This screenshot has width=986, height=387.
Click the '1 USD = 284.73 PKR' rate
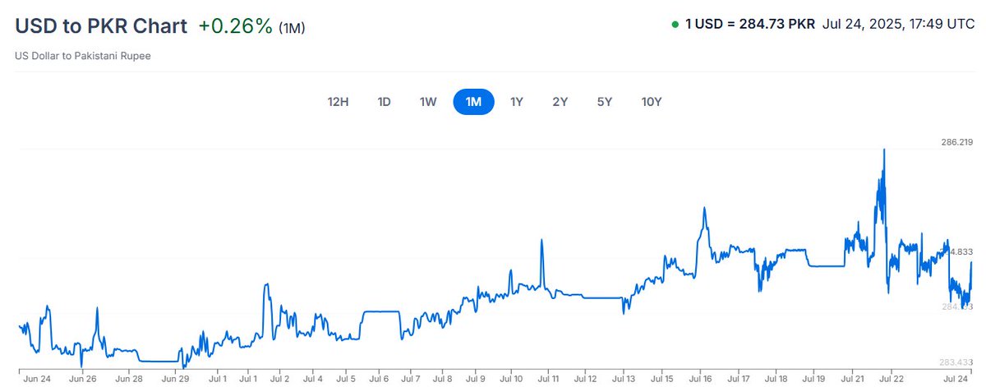(x=750, y=25)
